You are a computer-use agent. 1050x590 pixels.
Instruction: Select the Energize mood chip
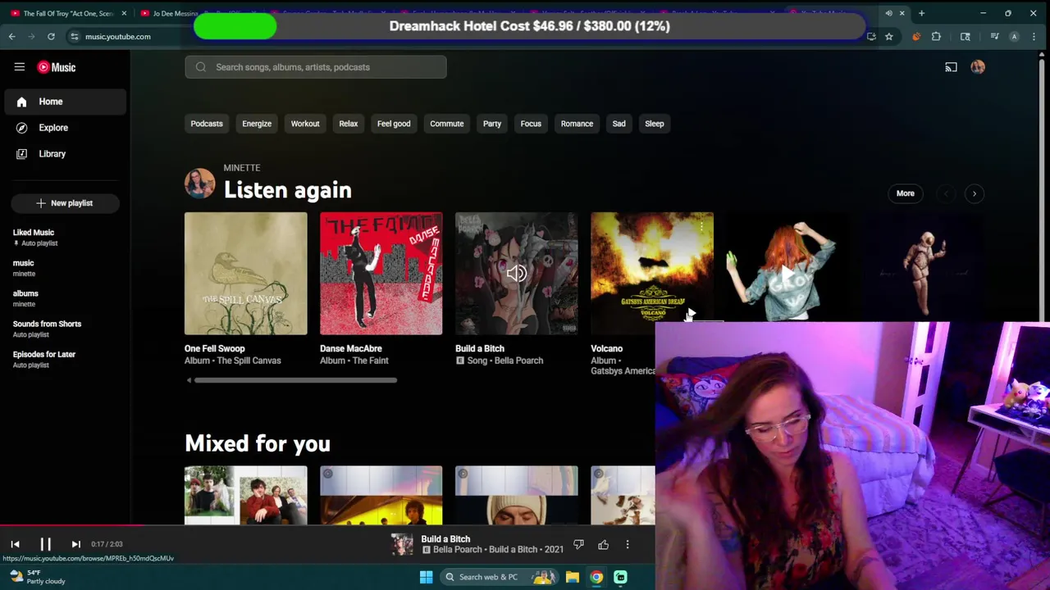[x=257, y=124]
